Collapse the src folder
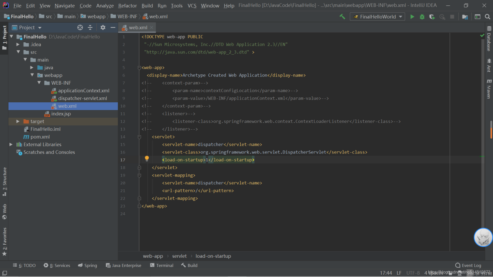 click(18, 52)
